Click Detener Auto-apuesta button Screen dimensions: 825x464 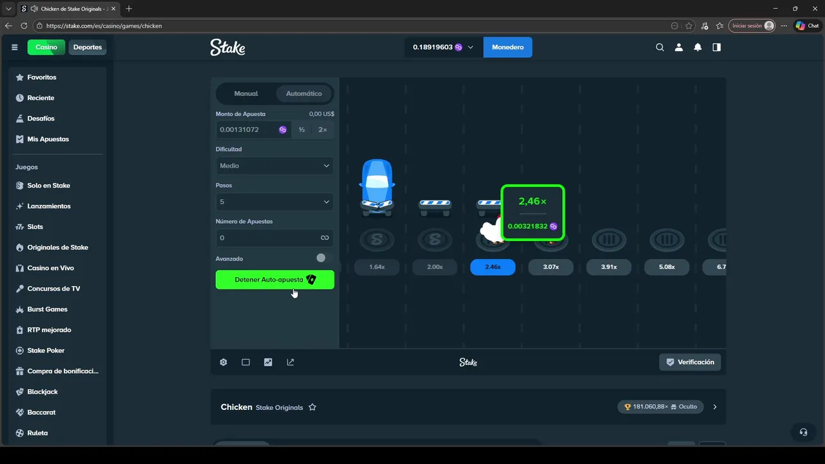275,280
